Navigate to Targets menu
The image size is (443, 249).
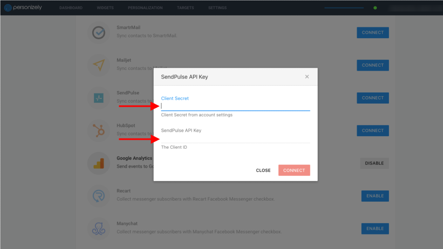tap(186, 8)
